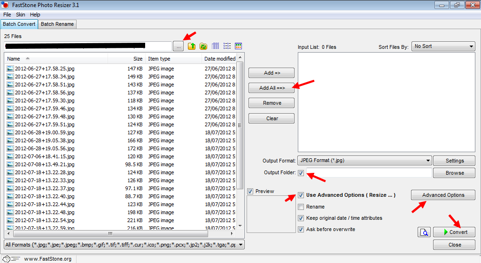Disable the Preview checkbox

(250, 191)
